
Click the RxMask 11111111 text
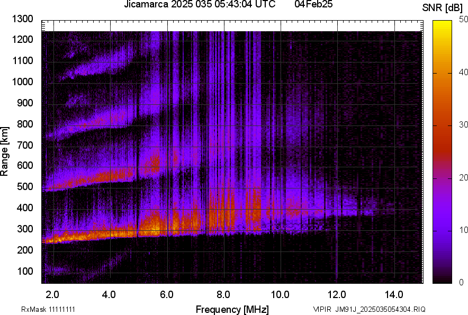tap(40, 309)
